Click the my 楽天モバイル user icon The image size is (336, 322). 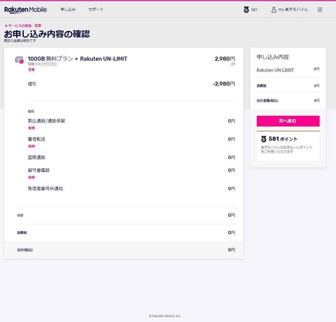coord(274,10)
